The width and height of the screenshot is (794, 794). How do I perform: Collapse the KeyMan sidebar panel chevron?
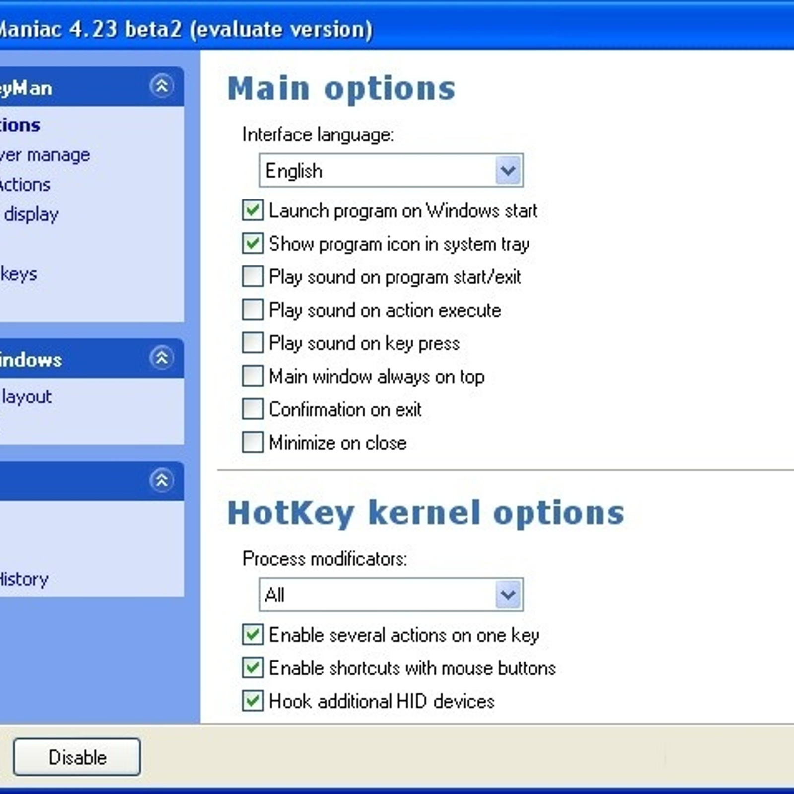click(162, 86)
